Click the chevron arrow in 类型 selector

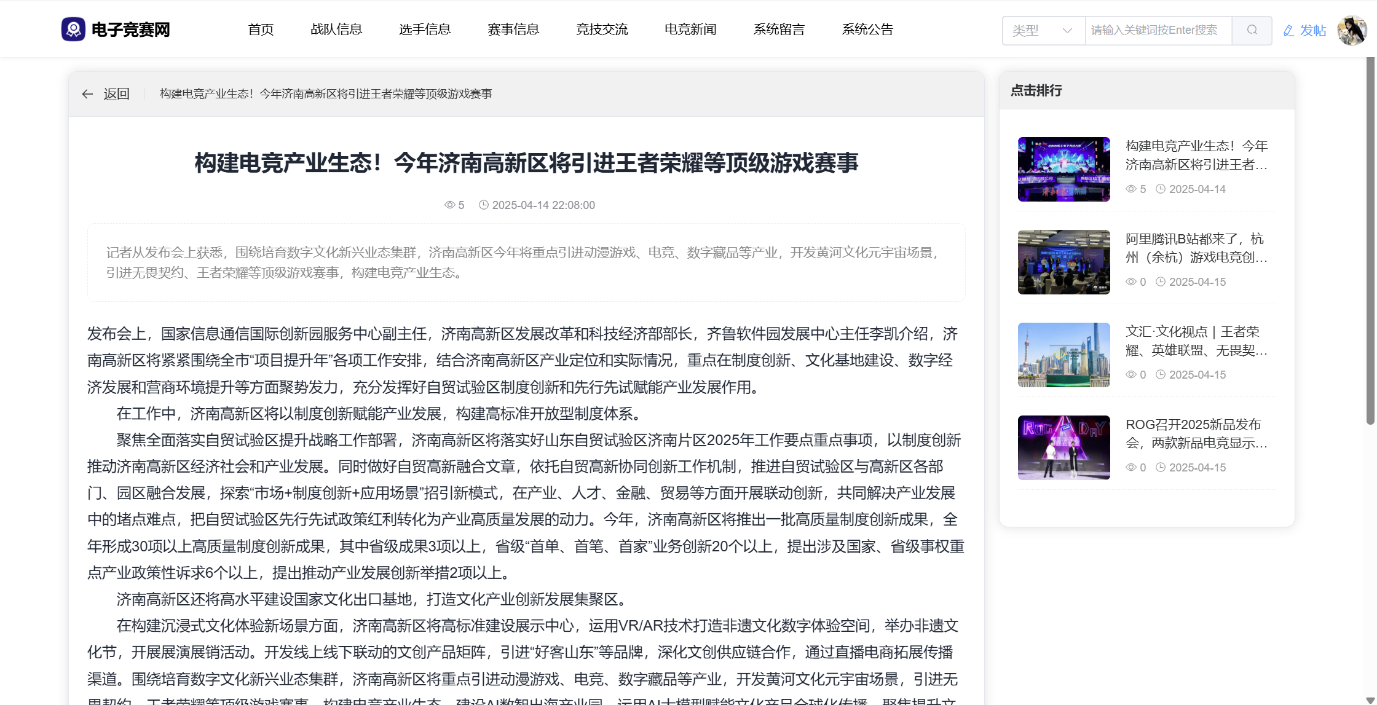(x=1067, y=31)
